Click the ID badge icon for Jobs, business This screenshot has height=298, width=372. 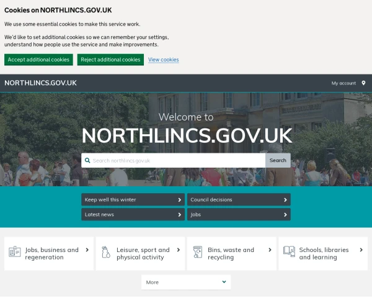pyautogui.click(x=15, y=251)
